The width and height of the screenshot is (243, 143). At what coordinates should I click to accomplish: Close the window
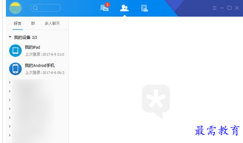(237, 8)
